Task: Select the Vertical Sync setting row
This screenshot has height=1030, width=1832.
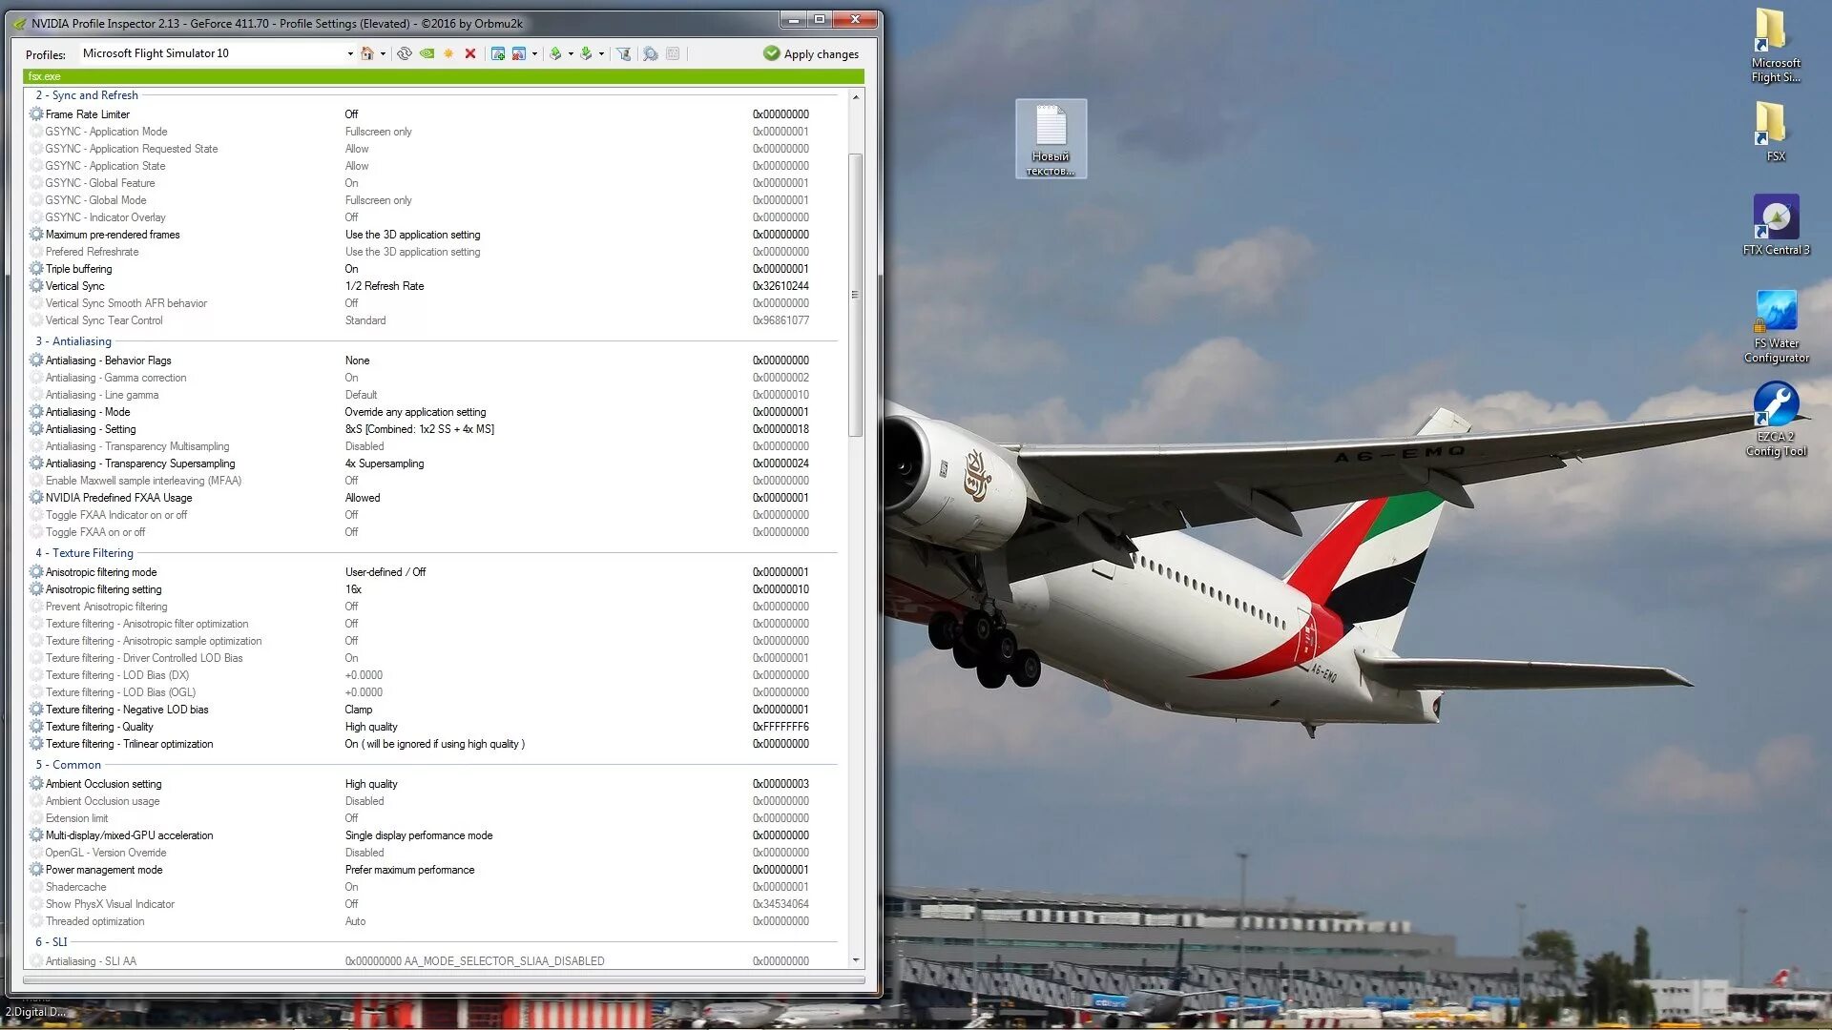Action: coord(74,286)
